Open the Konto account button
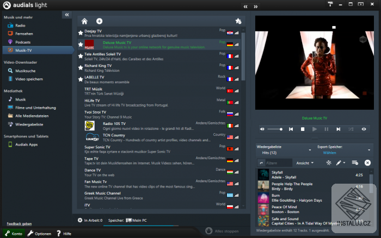Viewport: 381px width, 238px height. tap(14, 234)
